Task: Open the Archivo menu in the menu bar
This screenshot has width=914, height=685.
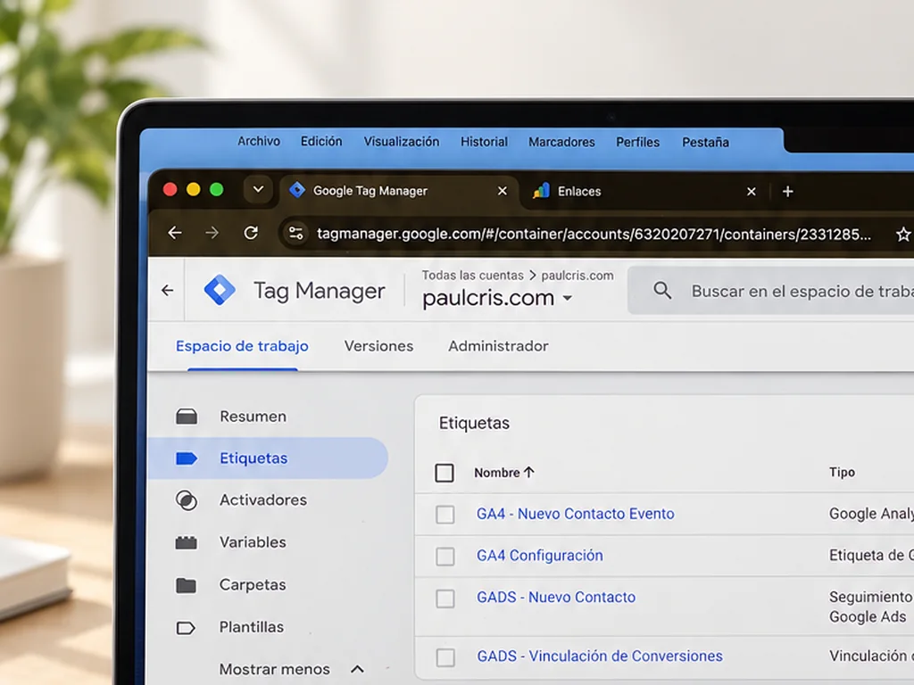Action: 259,142
